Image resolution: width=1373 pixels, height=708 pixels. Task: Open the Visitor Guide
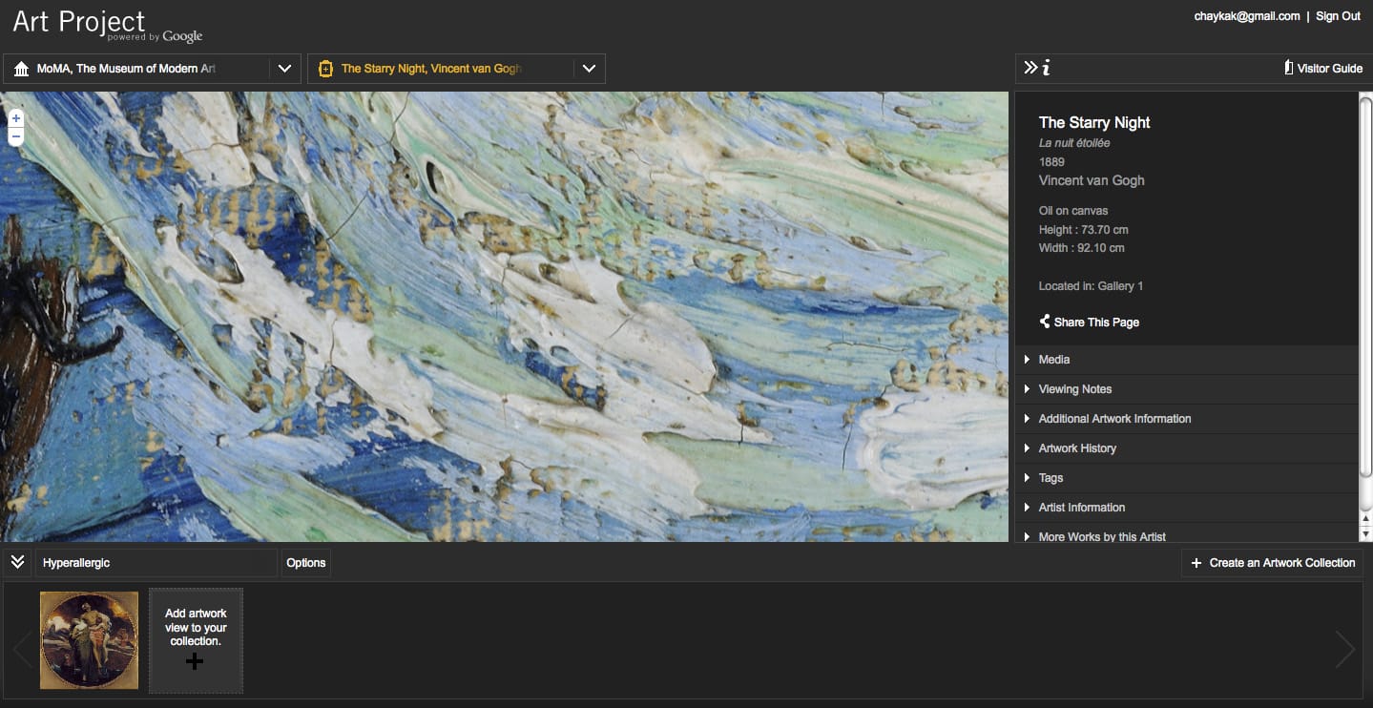(x=1322, y=69)
